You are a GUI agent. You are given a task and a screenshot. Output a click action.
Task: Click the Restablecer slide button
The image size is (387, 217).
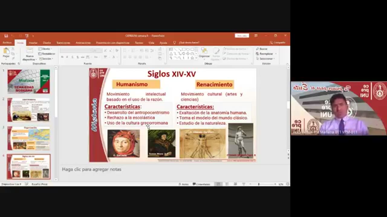[x=47, y=54]
